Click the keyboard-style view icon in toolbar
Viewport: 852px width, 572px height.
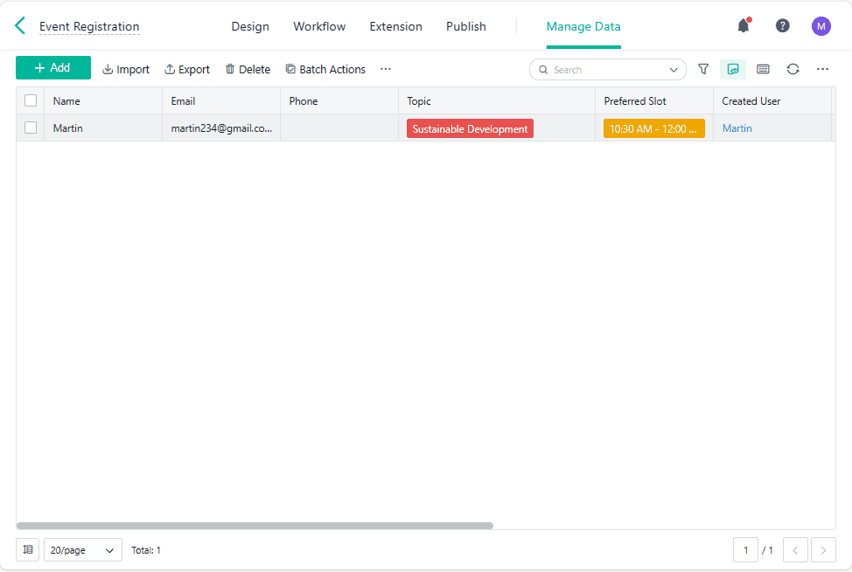[x=763, y=69]
